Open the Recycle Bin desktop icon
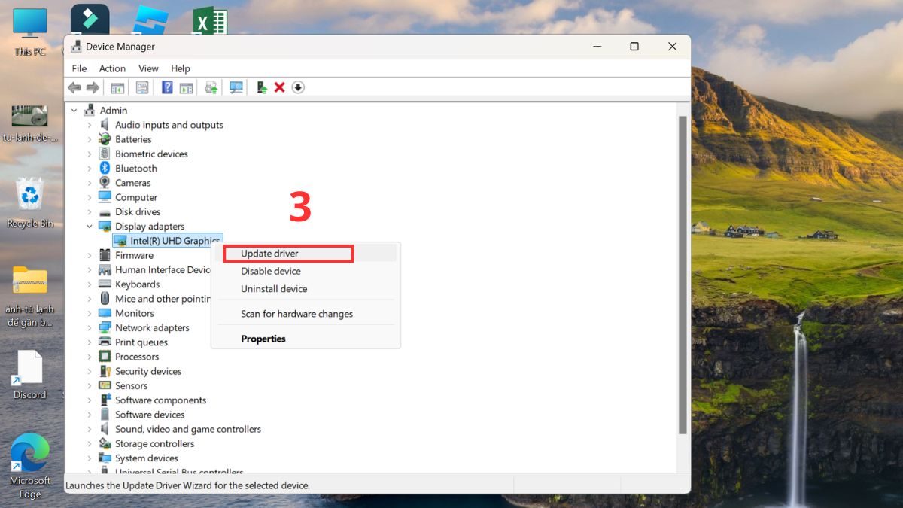Screen dimensions: 903x508 [x=30, y=202]
